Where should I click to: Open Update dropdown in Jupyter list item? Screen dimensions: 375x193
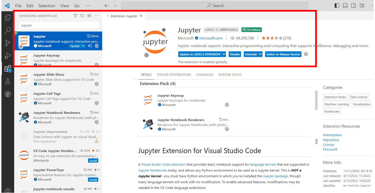click(x=83, y=46)
